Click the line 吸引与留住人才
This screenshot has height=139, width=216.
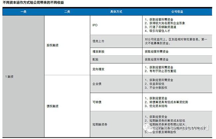[158, 31]
